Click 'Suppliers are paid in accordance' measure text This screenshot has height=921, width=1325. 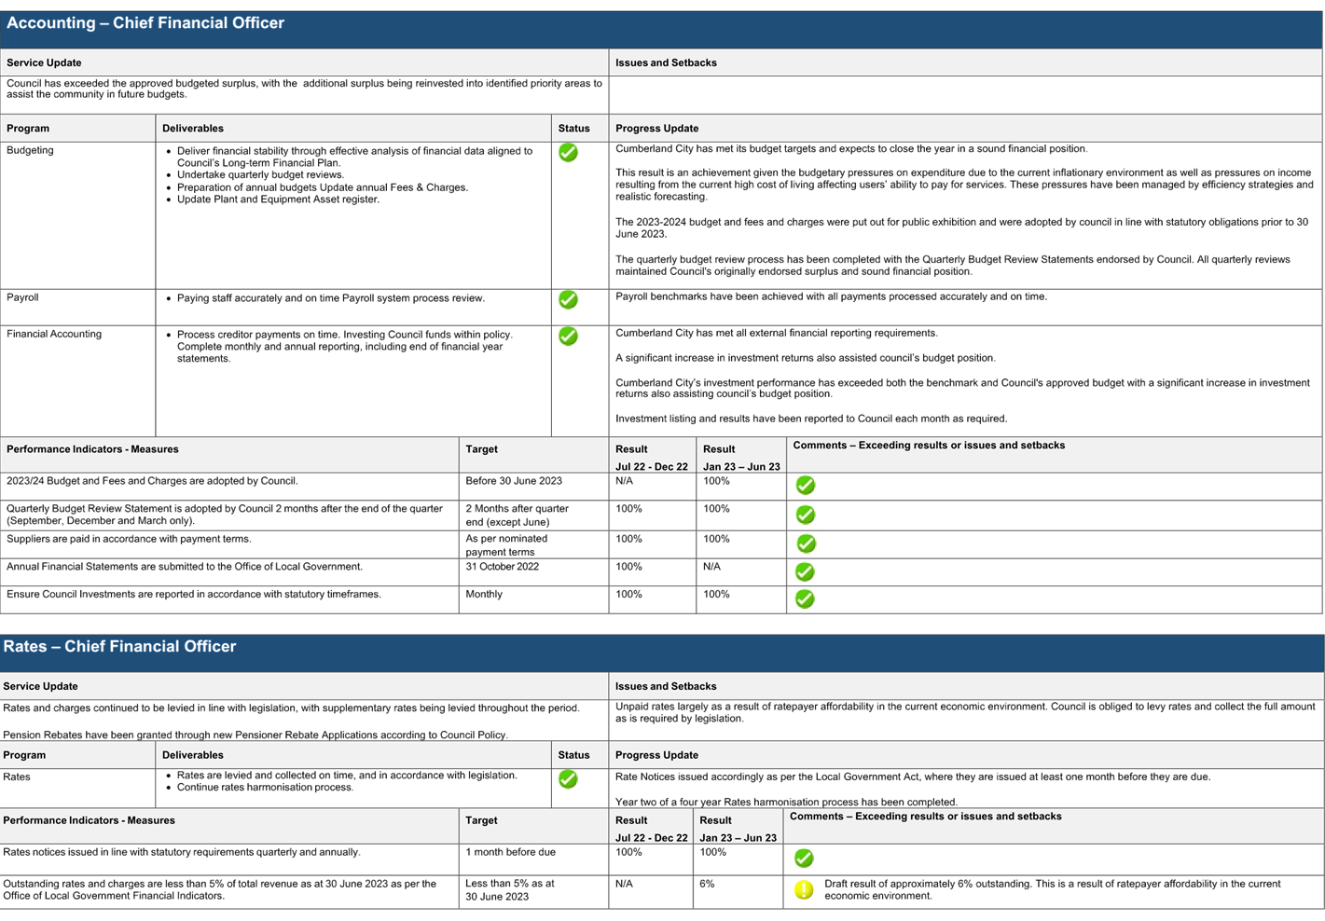coord(129,539)
